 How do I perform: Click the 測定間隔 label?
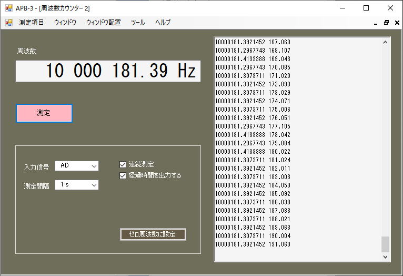pyautogui.click(x=36, y=186)
